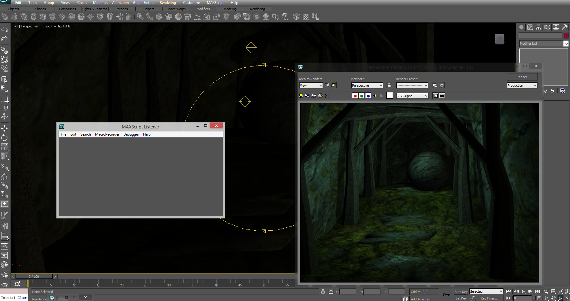Image resolution: width=570 pixels, height=301 pixels.
Task: Click the Undo arrow in left toolbar
Action: [x=4, y=29]
